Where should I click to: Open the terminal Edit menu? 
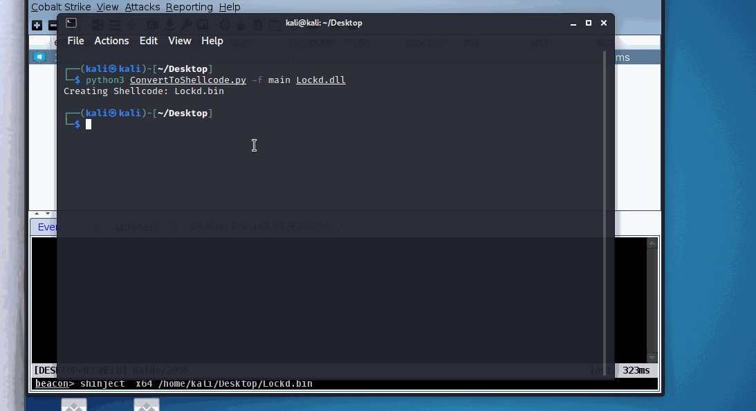point(149,41)
